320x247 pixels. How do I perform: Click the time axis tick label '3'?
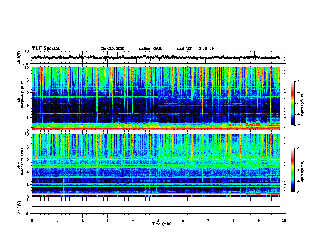(x=107, y=220)
